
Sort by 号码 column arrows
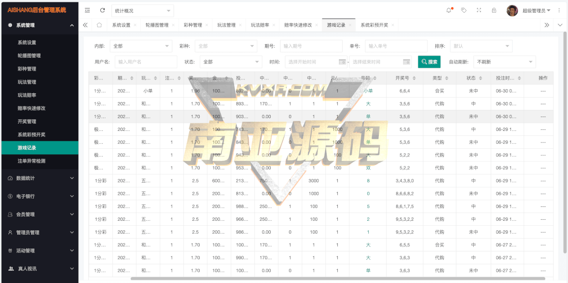(x=375, y=78)
